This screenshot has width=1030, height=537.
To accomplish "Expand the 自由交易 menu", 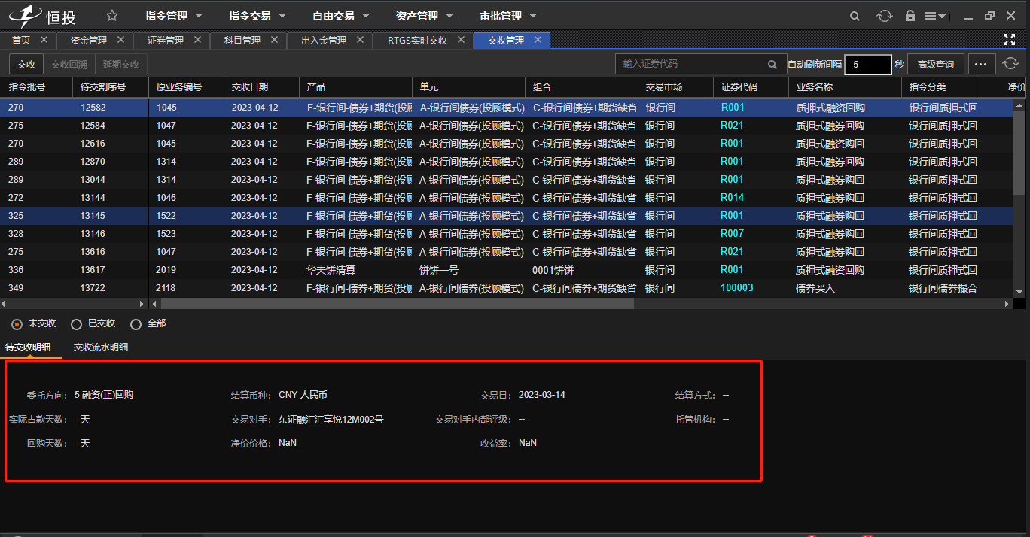I will click(x=341, y=16).
